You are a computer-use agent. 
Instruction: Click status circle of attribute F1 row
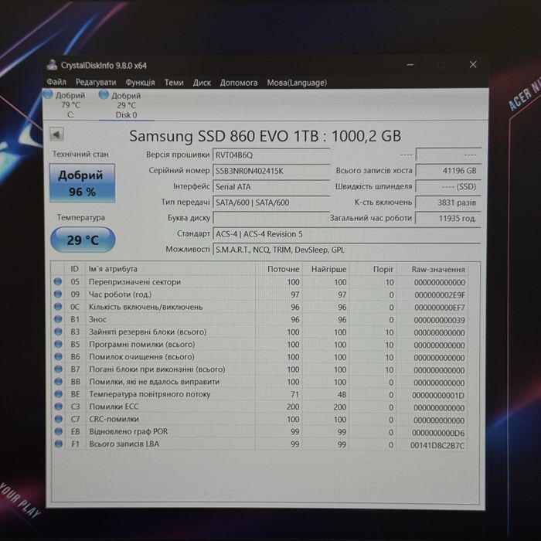59,444
